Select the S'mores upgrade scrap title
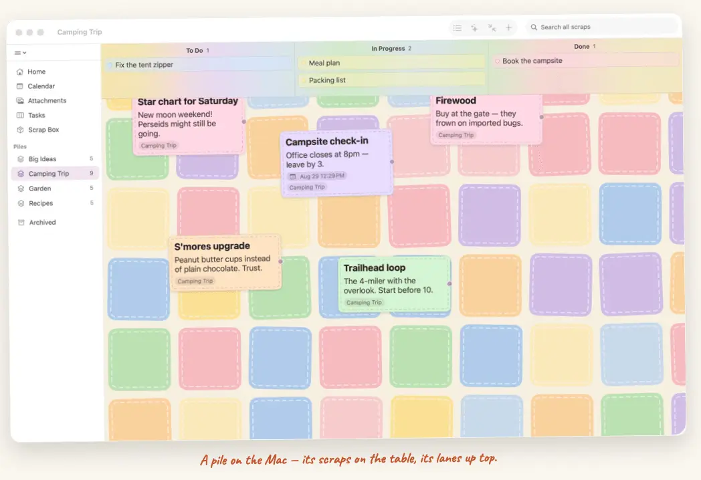 (x=212, y=246)
